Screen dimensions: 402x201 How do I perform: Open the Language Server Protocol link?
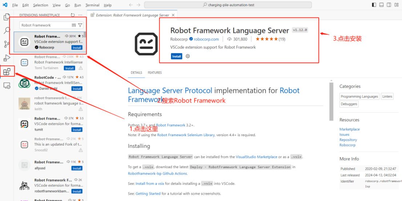click(170, 91)
